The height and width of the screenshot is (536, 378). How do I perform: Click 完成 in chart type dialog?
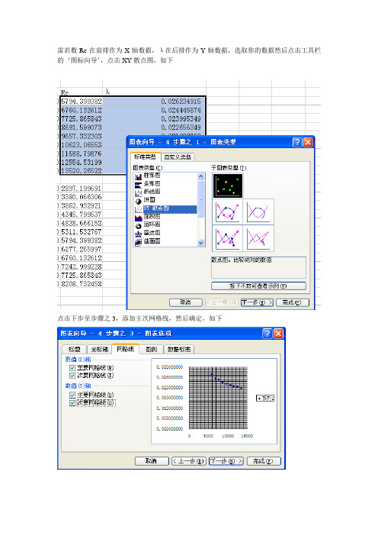tap(292, 302)
